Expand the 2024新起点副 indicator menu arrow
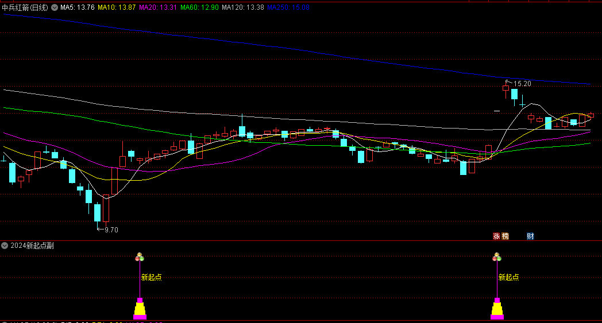 5,246
